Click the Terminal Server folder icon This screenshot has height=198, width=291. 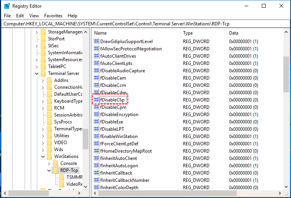(43, 73)
